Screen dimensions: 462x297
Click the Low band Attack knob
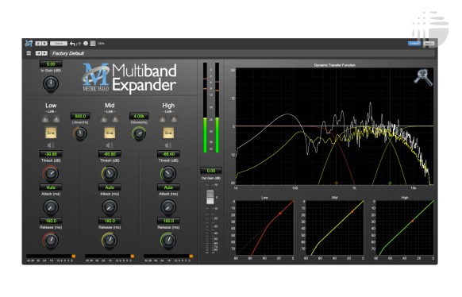tap(51, 206)
